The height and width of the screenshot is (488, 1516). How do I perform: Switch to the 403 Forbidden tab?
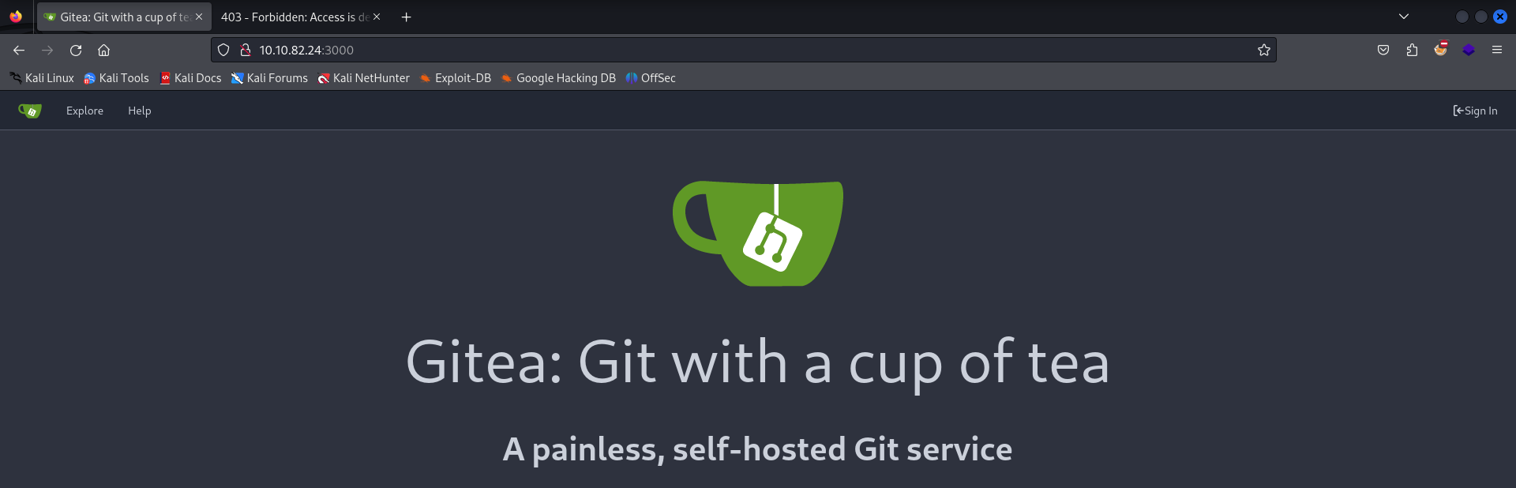click(294, 17)
